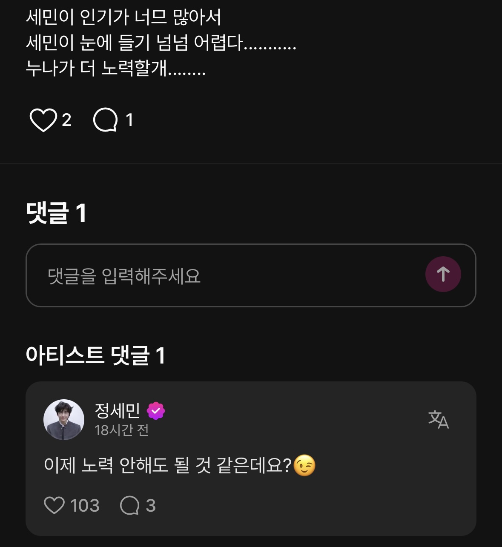This screenshot has height=547, width=502.
Task: Tap the wink emoji in artist comment
Action: [x=305, y=465]
